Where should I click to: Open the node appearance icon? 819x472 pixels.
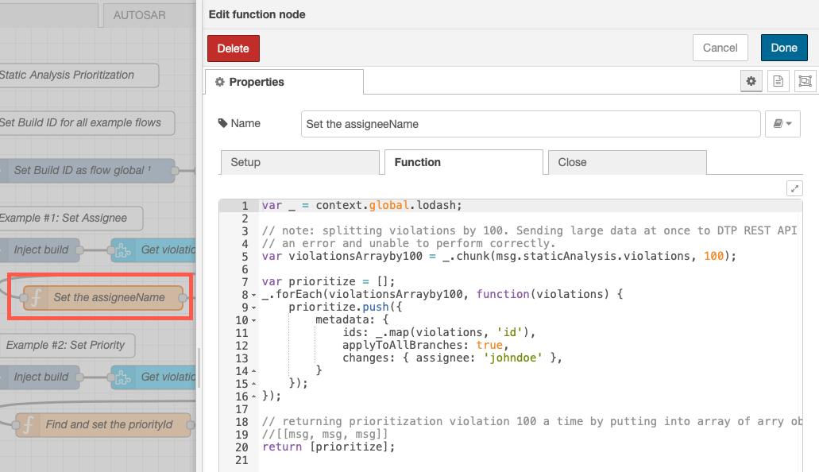(x=805, y=81)
